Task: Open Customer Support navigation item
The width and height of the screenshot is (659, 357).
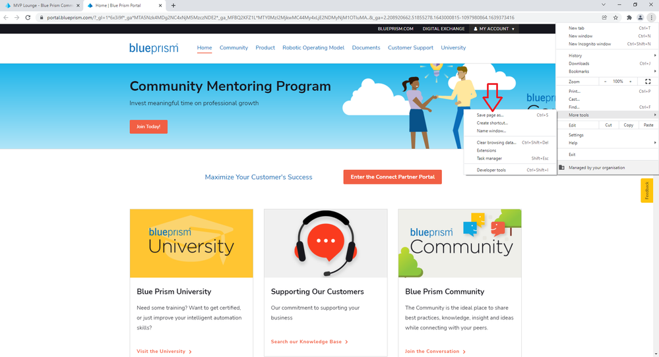Action: (410, 48)
